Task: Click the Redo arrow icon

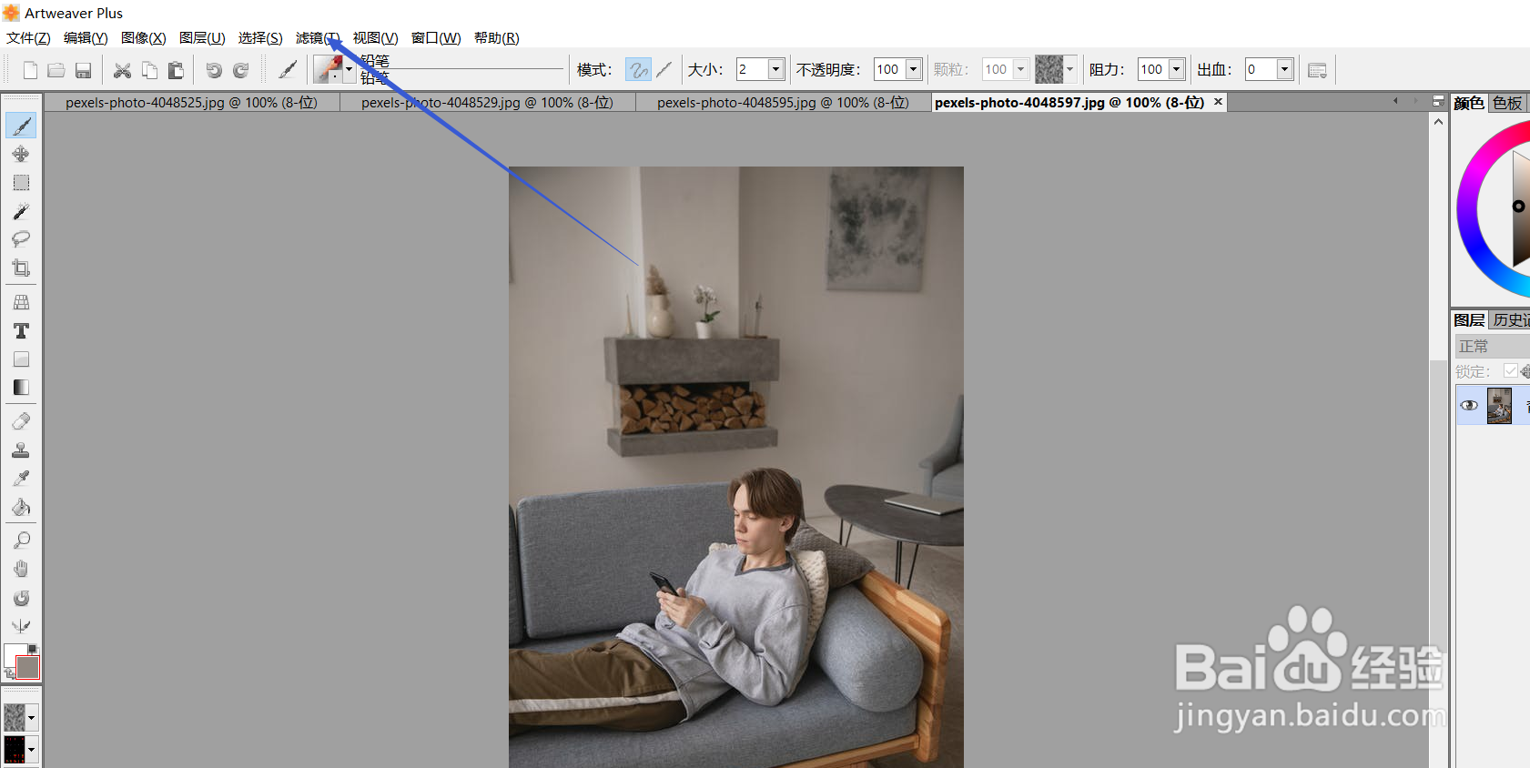Action: tap(241, 70)
